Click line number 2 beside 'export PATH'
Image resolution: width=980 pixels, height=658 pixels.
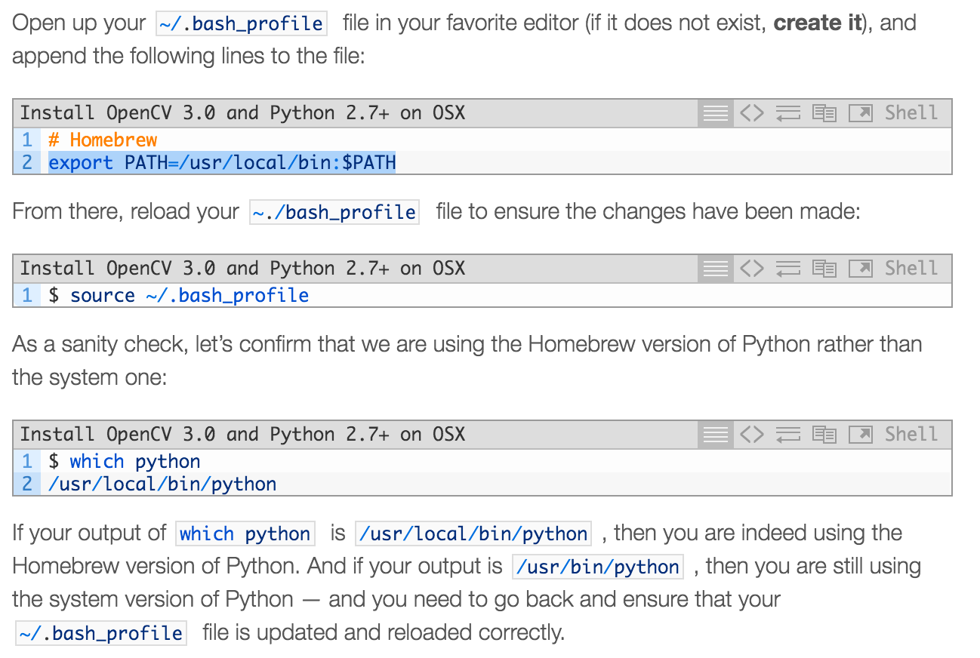pos(27,162)
